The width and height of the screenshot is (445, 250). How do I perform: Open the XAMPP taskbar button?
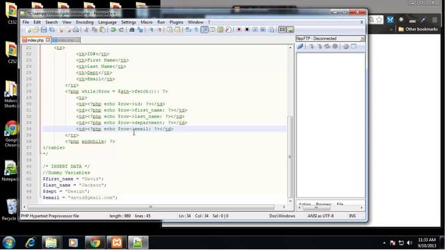click(116, 242)
